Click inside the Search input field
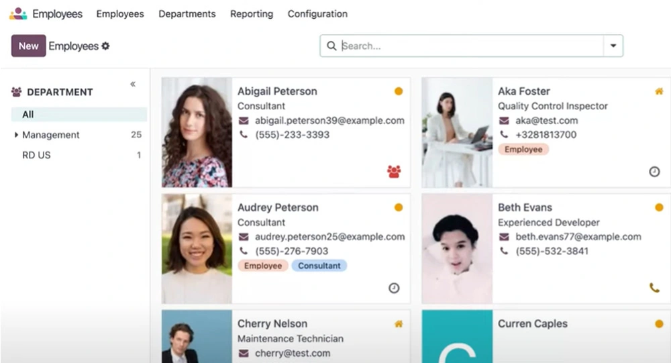 pos(470,46)
